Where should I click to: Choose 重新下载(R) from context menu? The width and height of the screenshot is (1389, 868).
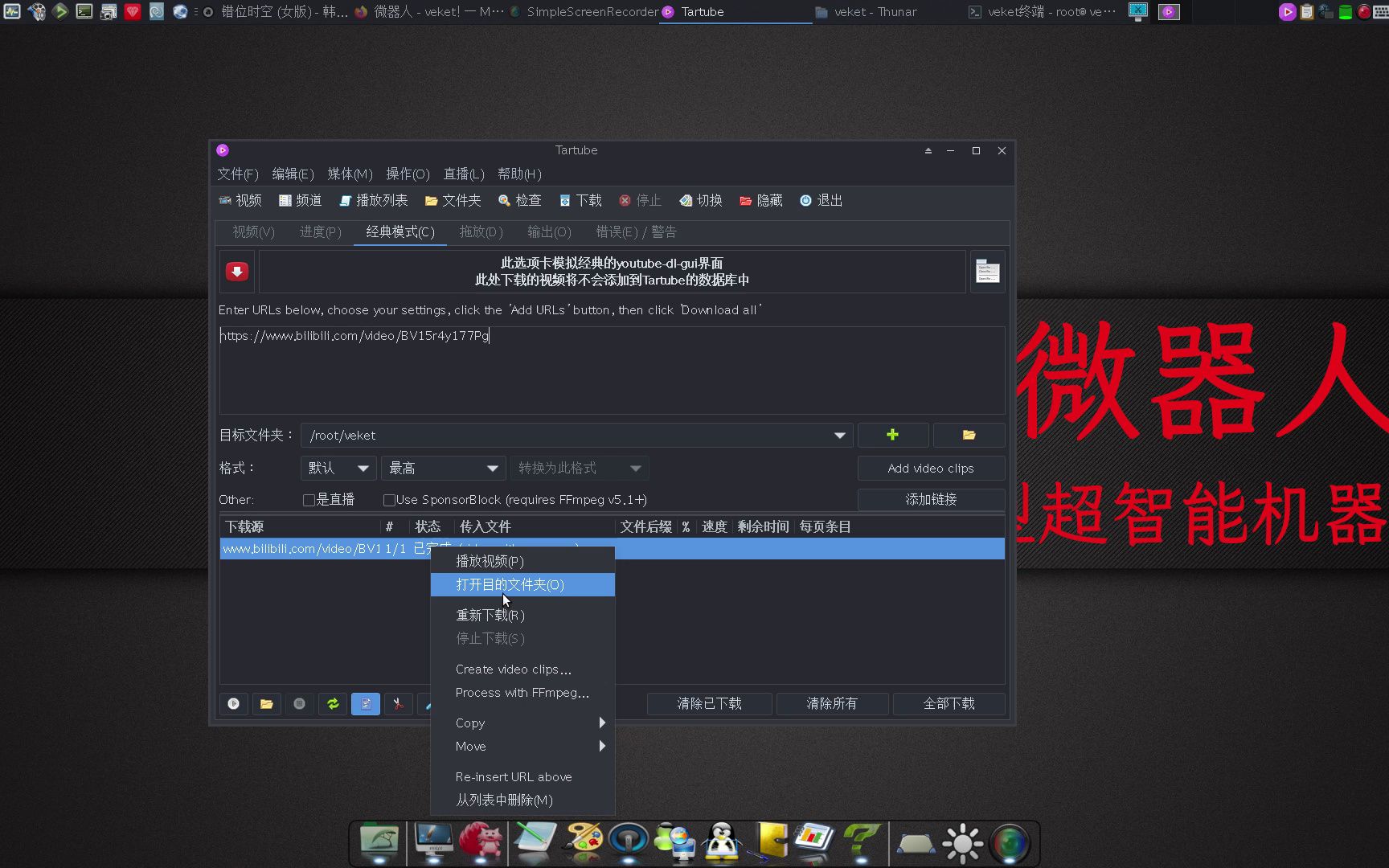coord(522,615)
